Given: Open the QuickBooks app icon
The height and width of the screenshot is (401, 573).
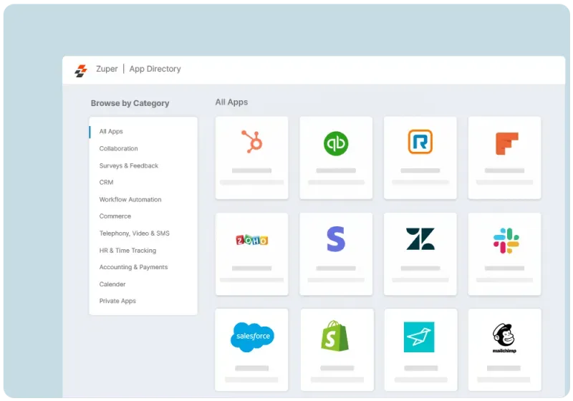Looking at the screenshot, I should click(336, 143).
